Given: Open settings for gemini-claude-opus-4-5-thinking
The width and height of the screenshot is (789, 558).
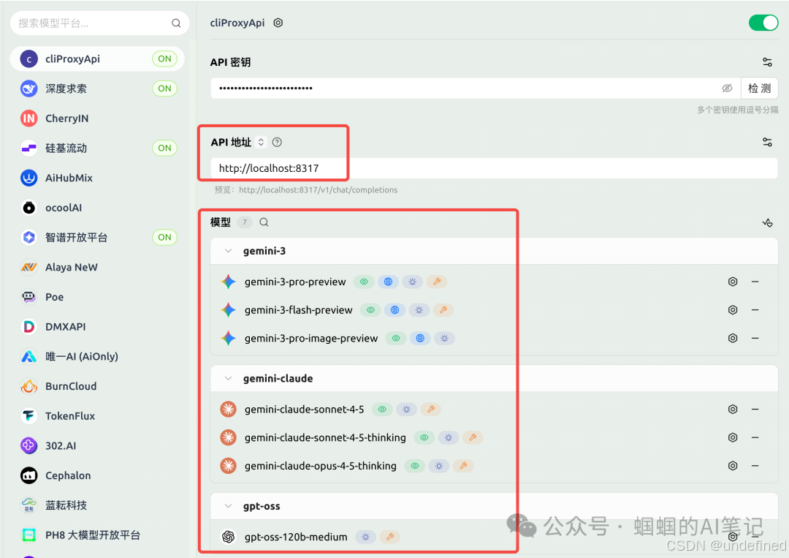Looking at the screenshot, I should 733,465.
